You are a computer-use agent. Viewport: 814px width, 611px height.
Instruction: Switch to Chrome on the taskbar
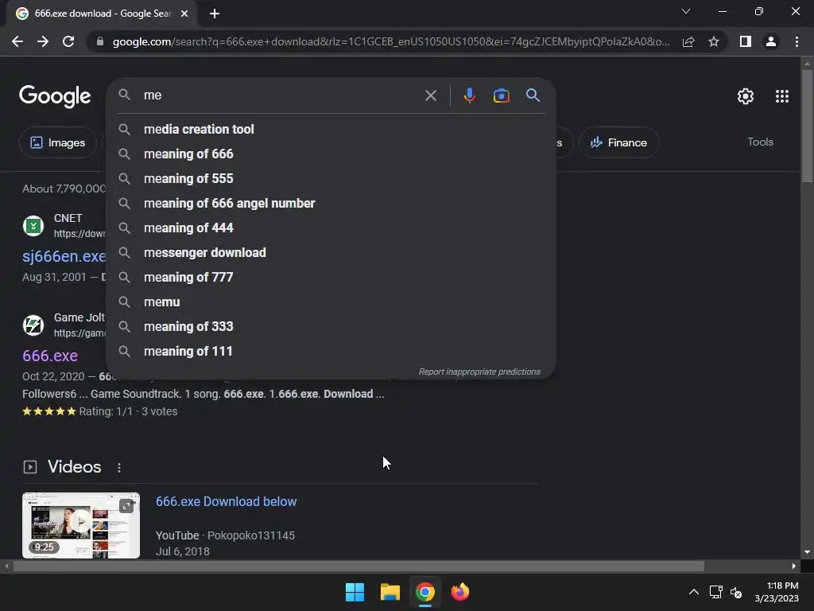coord(424,592)
